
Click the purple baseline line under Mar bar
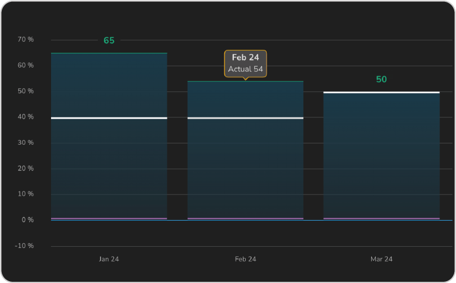381,218
